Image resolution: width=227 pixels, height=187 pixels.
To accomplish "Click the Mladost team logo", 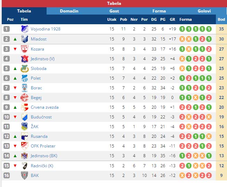I will pos(24,39).
